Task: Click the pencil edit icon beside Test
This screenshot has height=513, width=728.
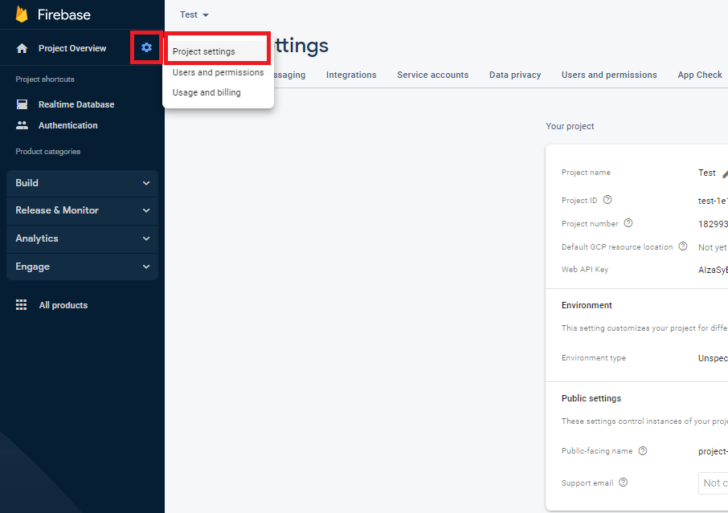Action: pos(726,174)
